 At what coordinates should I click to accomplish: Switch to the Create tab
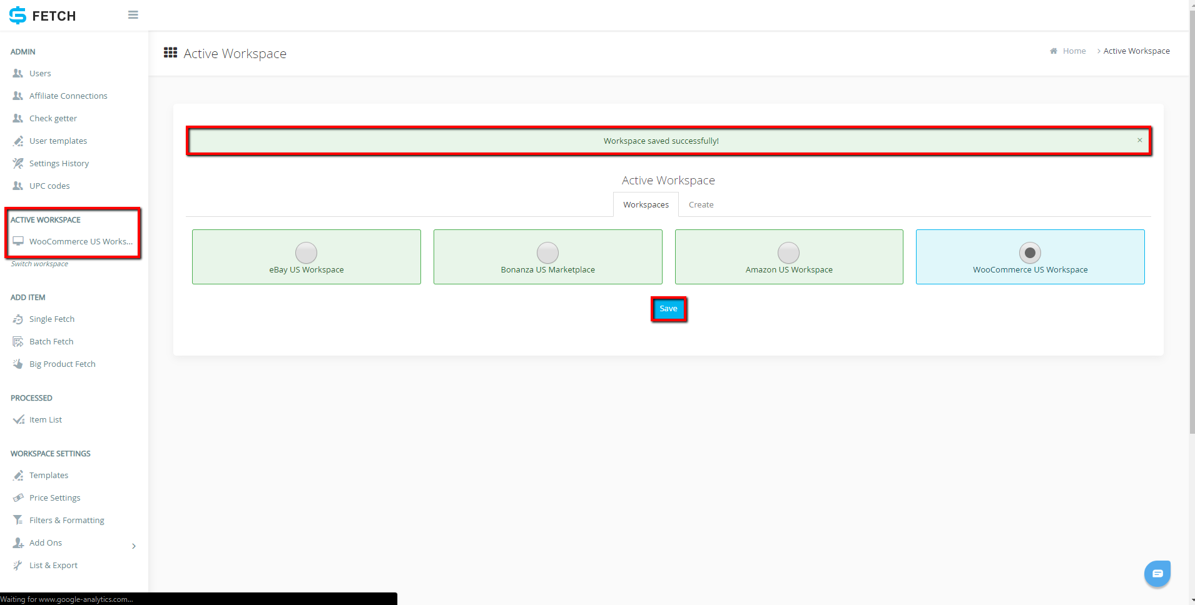[701, 204]
